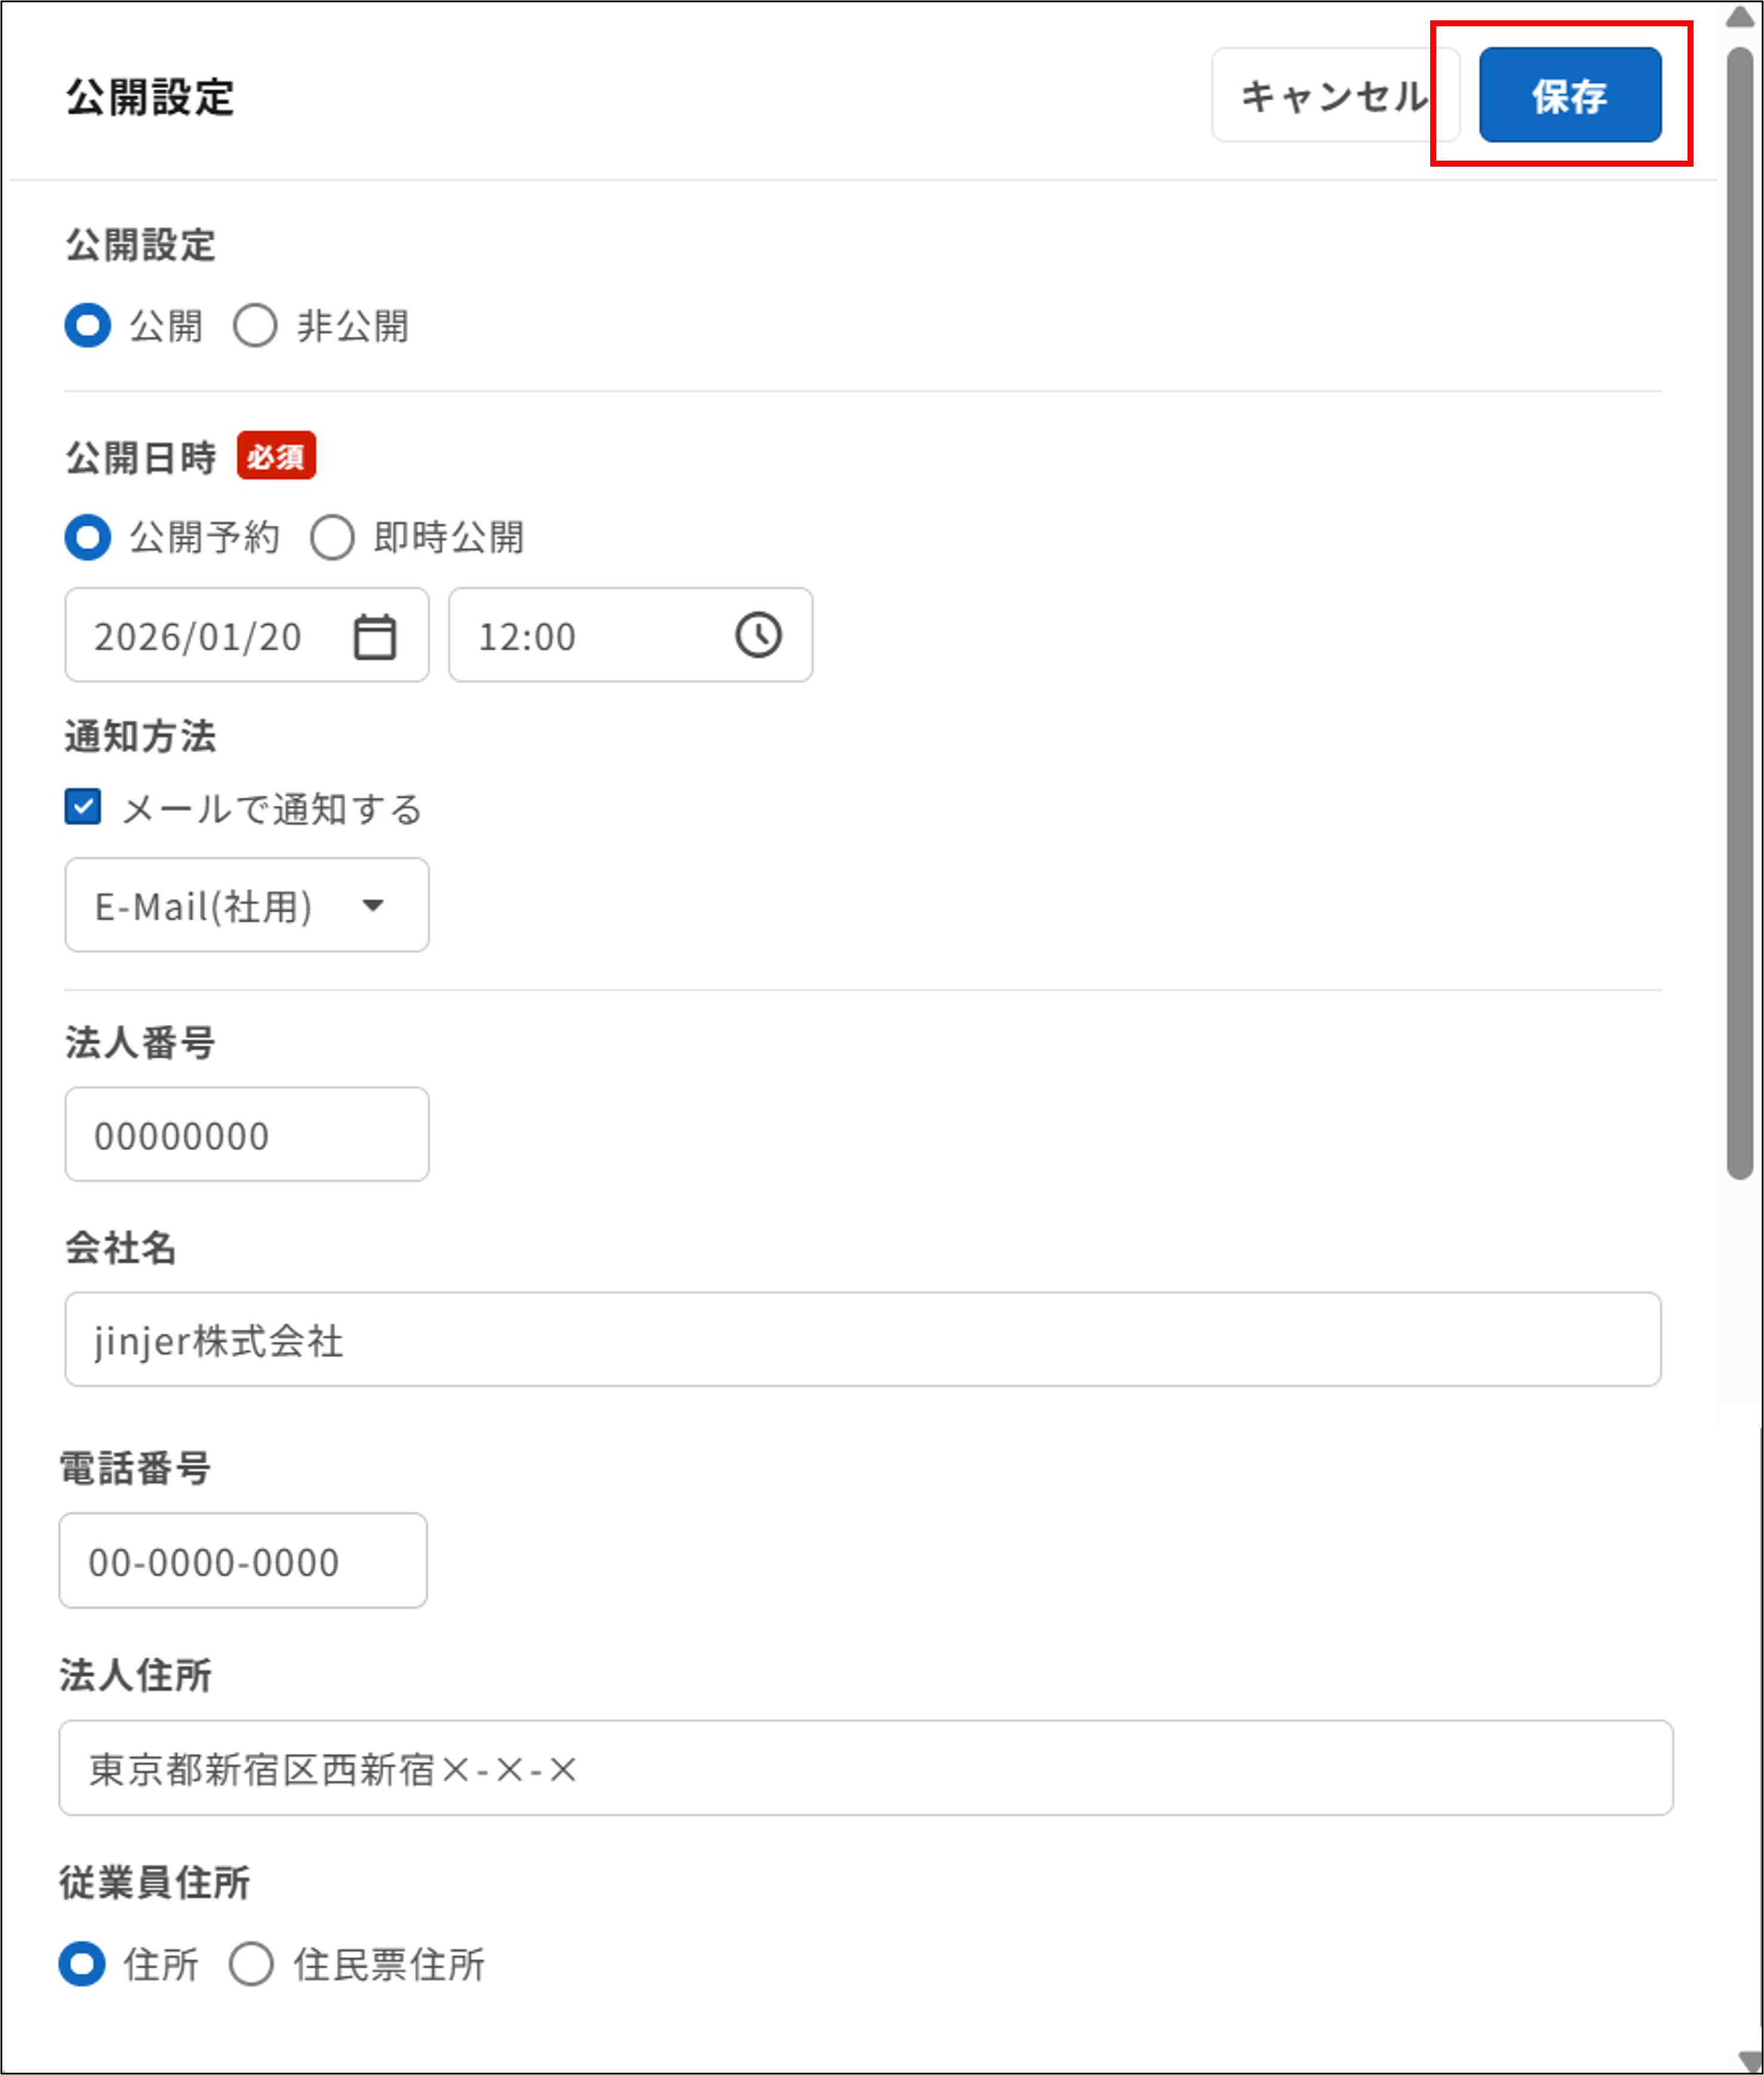
Task: Select the 非公開 radio button
Action: (x=256, y=324)
